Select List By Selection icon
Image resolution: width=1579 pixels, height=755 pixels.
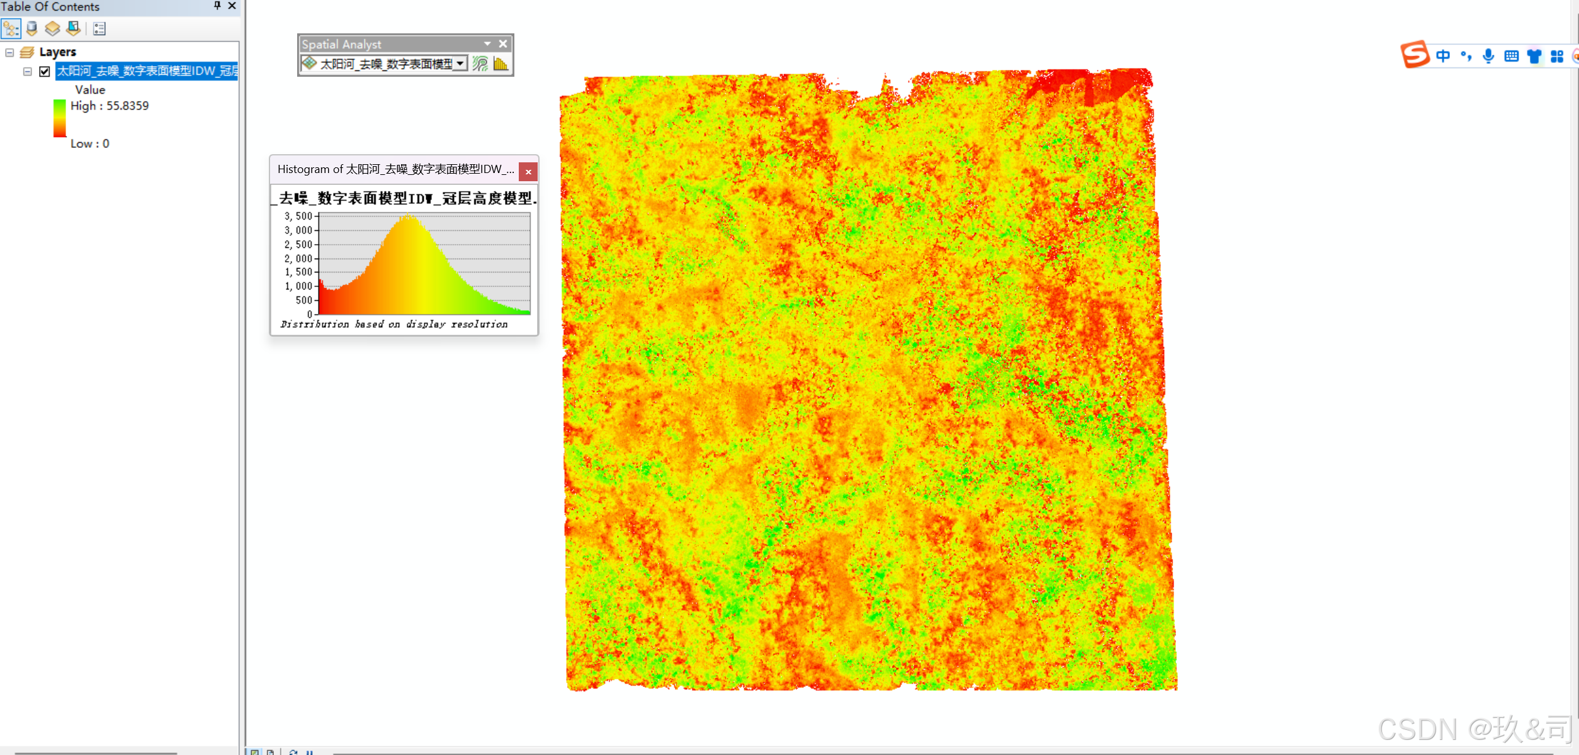[73, 28]
